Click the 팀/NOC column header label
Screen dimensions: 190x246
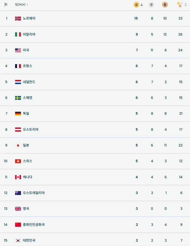(20, 4)
